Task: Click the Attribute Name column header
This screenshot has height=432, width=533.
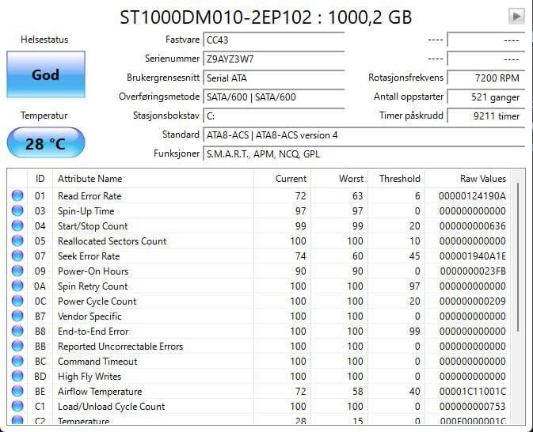Action: [x=154, y=178]
